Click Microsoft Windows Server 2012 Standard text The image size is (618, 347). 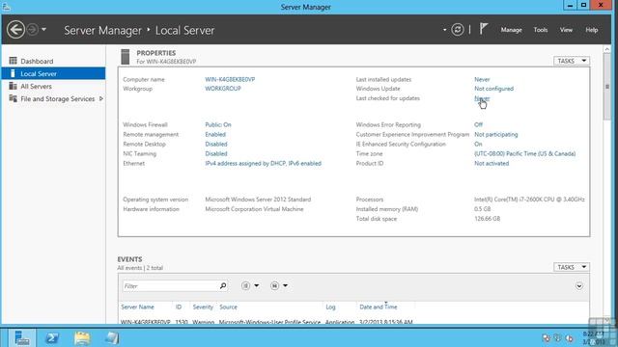[258, 200]
